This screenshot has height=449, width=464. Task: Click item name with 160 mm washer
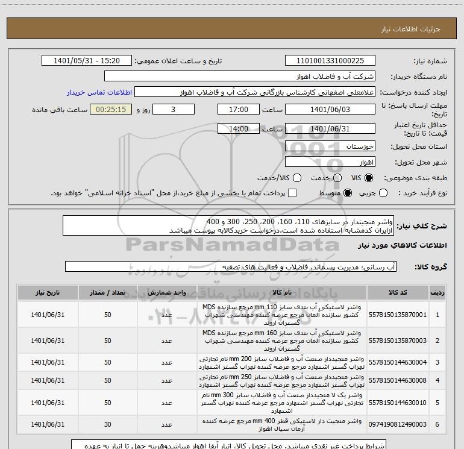coord(282,341)
